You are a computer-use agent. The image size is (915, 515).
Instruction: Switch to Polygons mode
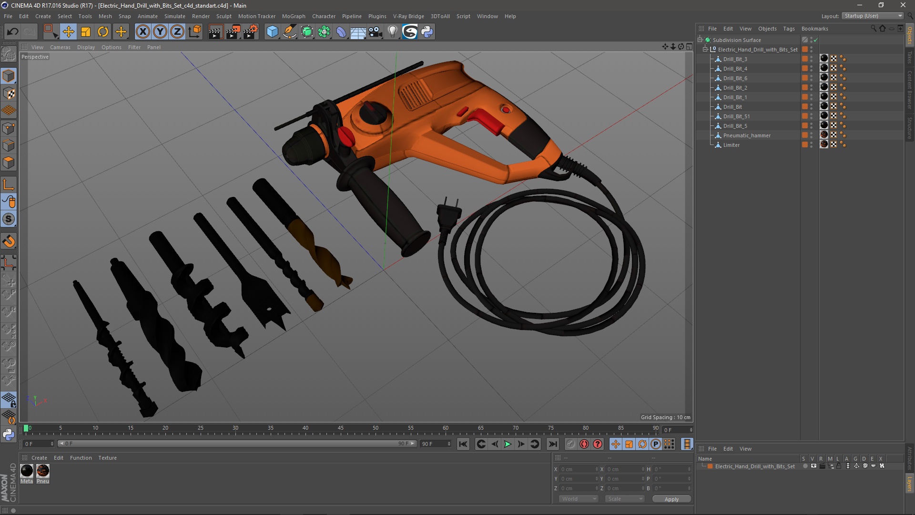point(9,163)
